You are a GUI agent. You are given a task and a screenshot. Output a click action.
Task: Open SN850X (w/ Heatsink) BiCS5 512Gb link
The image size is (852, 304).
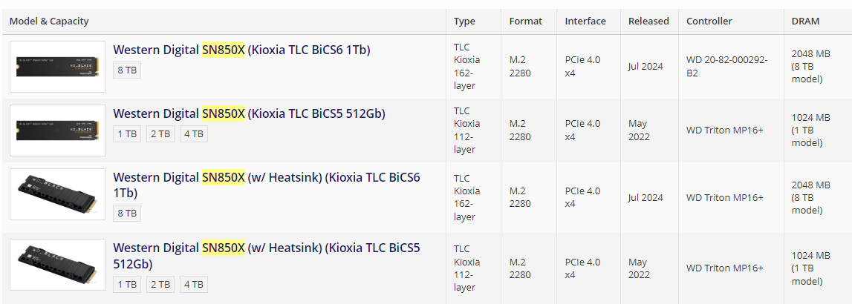pos(266,256)
